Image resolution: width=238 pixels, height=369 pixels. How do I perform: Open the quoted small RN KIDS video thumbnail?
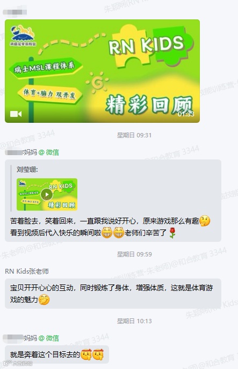[x=47, y=194]
